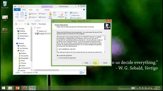The image size is (163, 91).
Task: Open PowerPoint from the taskbar
Action: click(x=18, y=88)
